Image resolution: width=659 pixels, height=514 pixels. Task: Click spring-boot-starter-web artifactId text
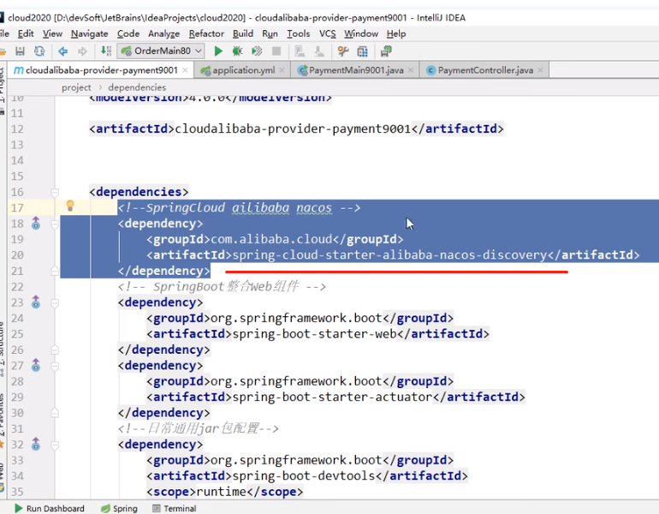(314, 334)
